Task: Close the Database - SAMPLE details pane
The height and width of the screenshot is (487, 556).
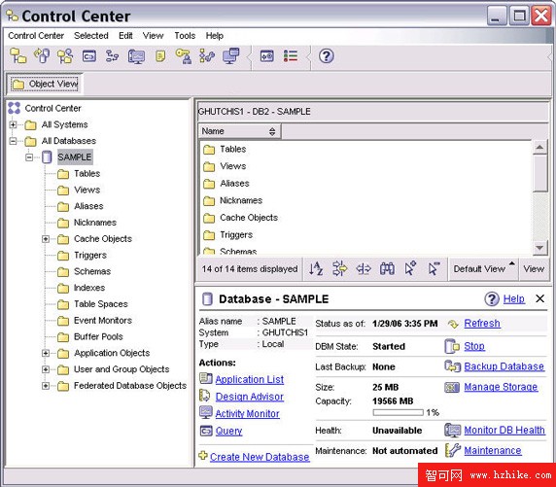Action: pos(539,298)
